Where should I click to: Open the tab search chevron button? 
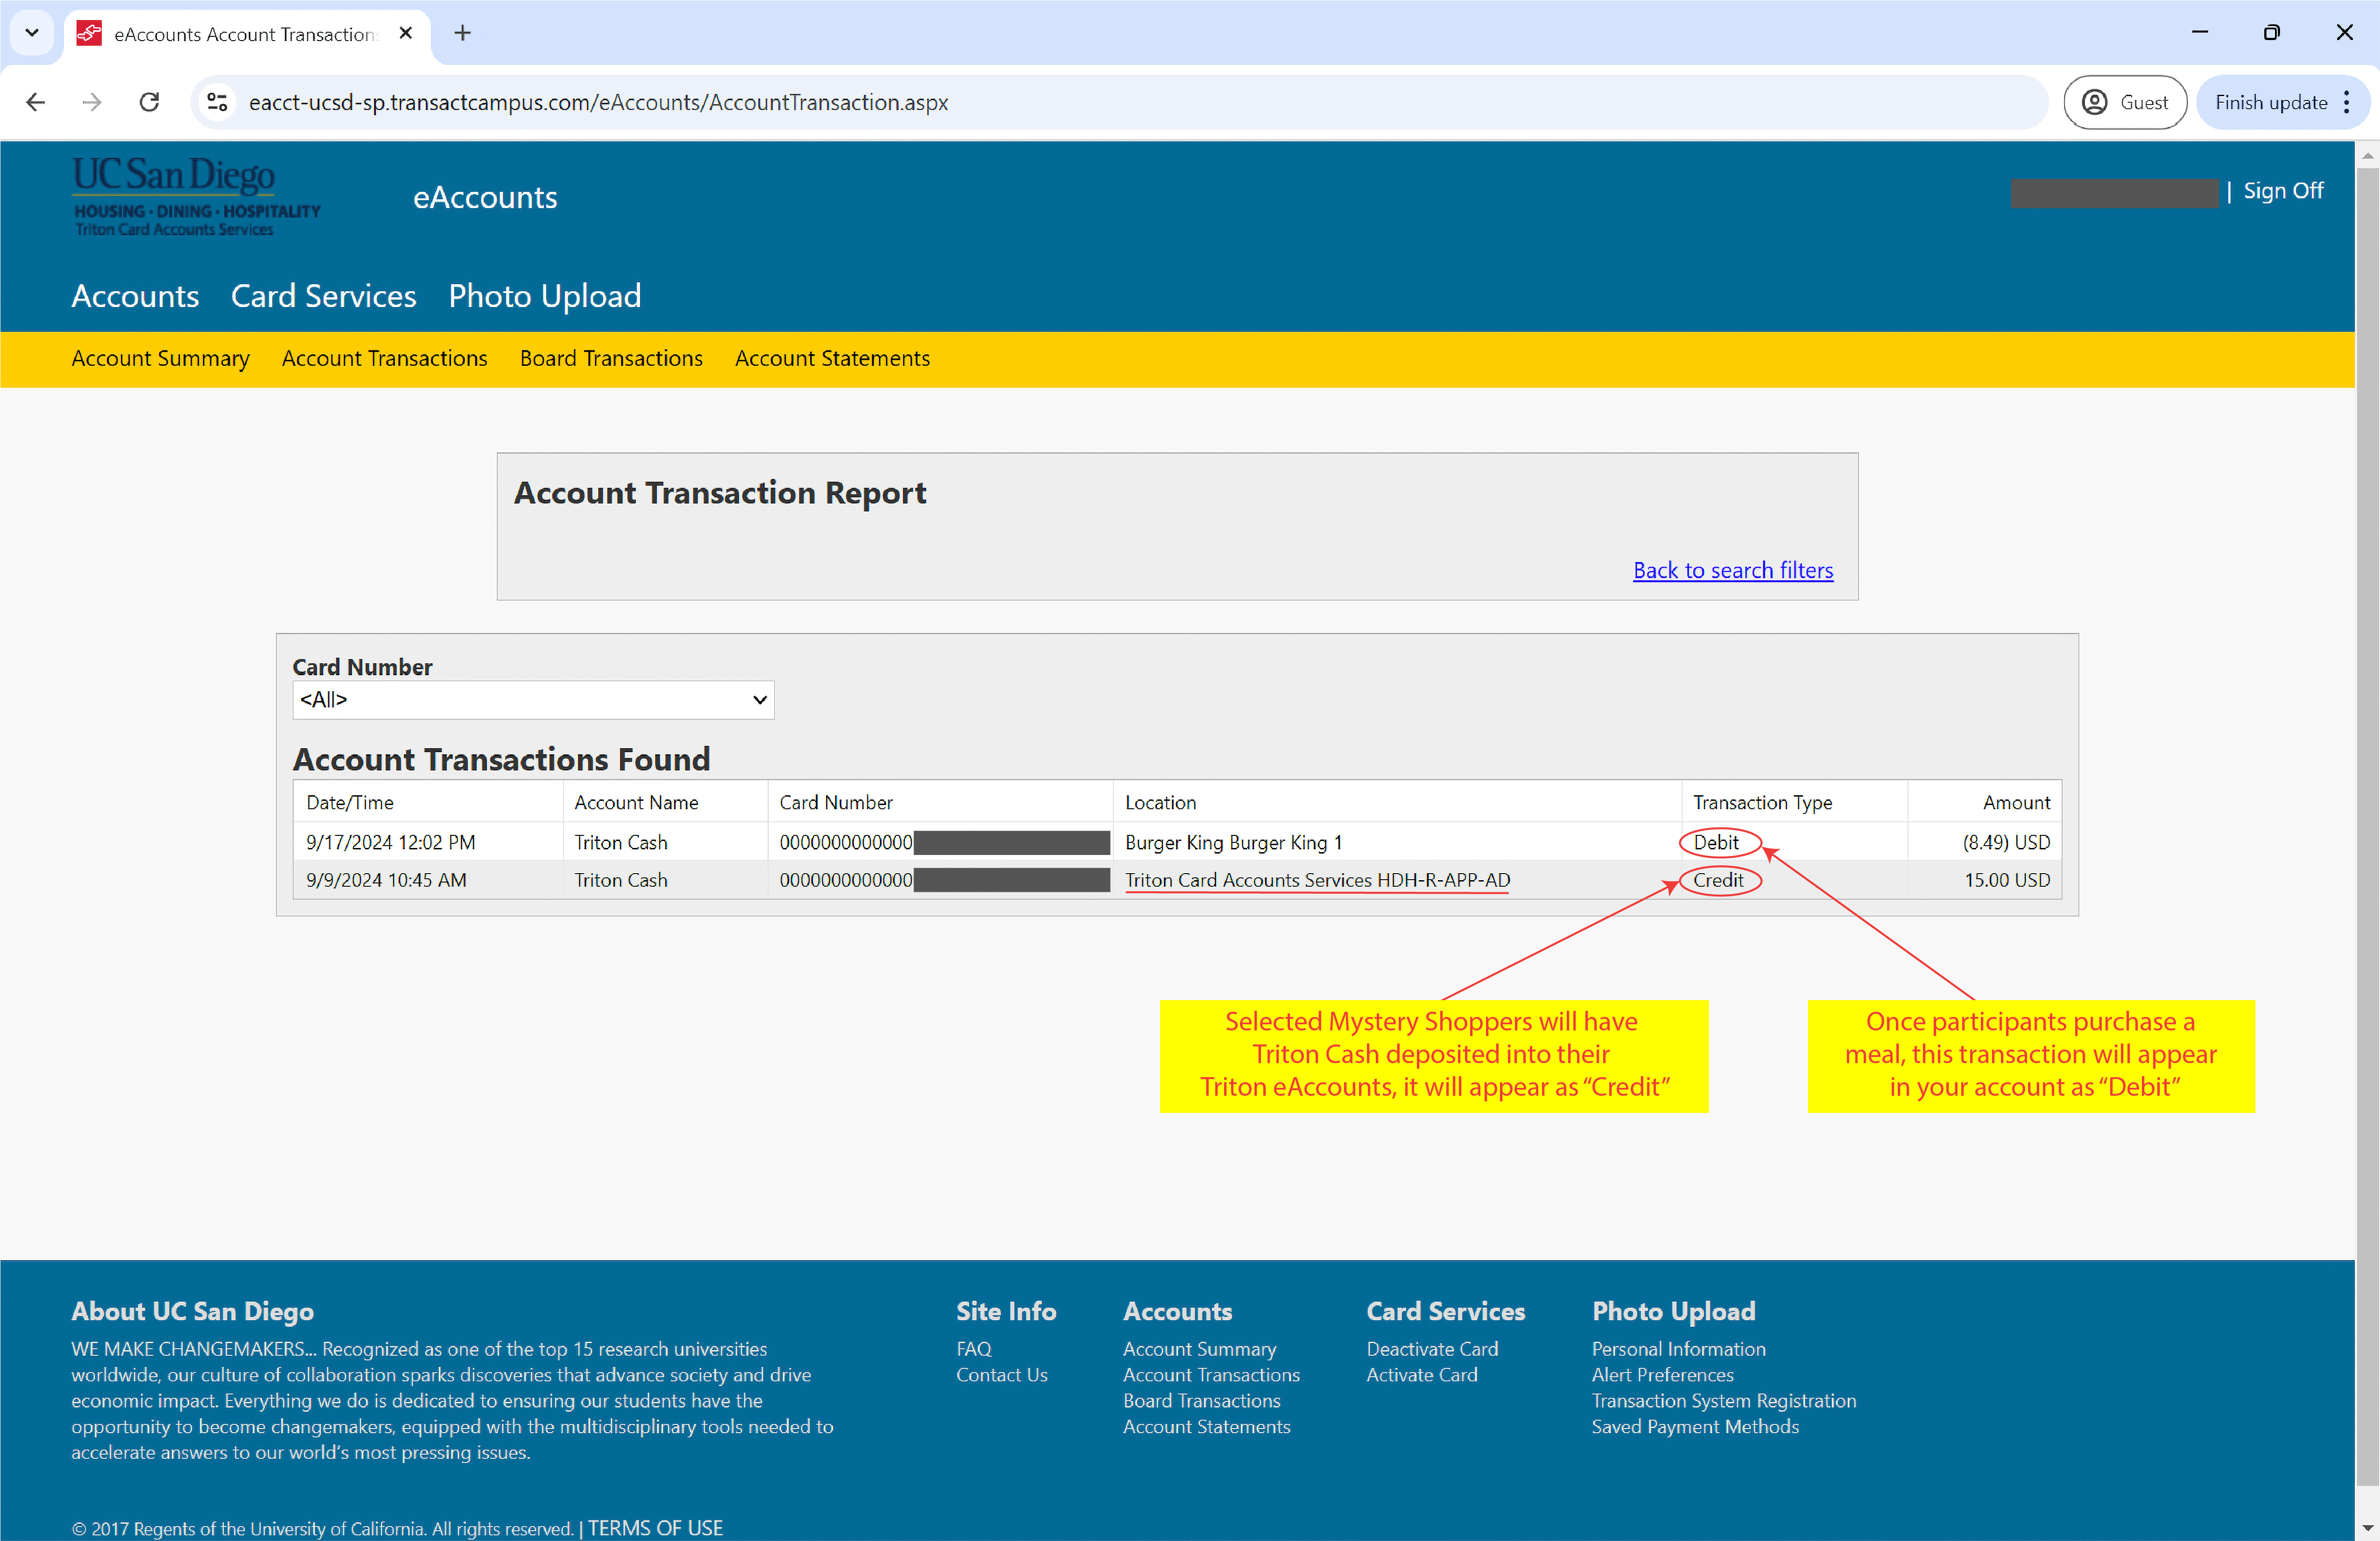pos(32,33)
